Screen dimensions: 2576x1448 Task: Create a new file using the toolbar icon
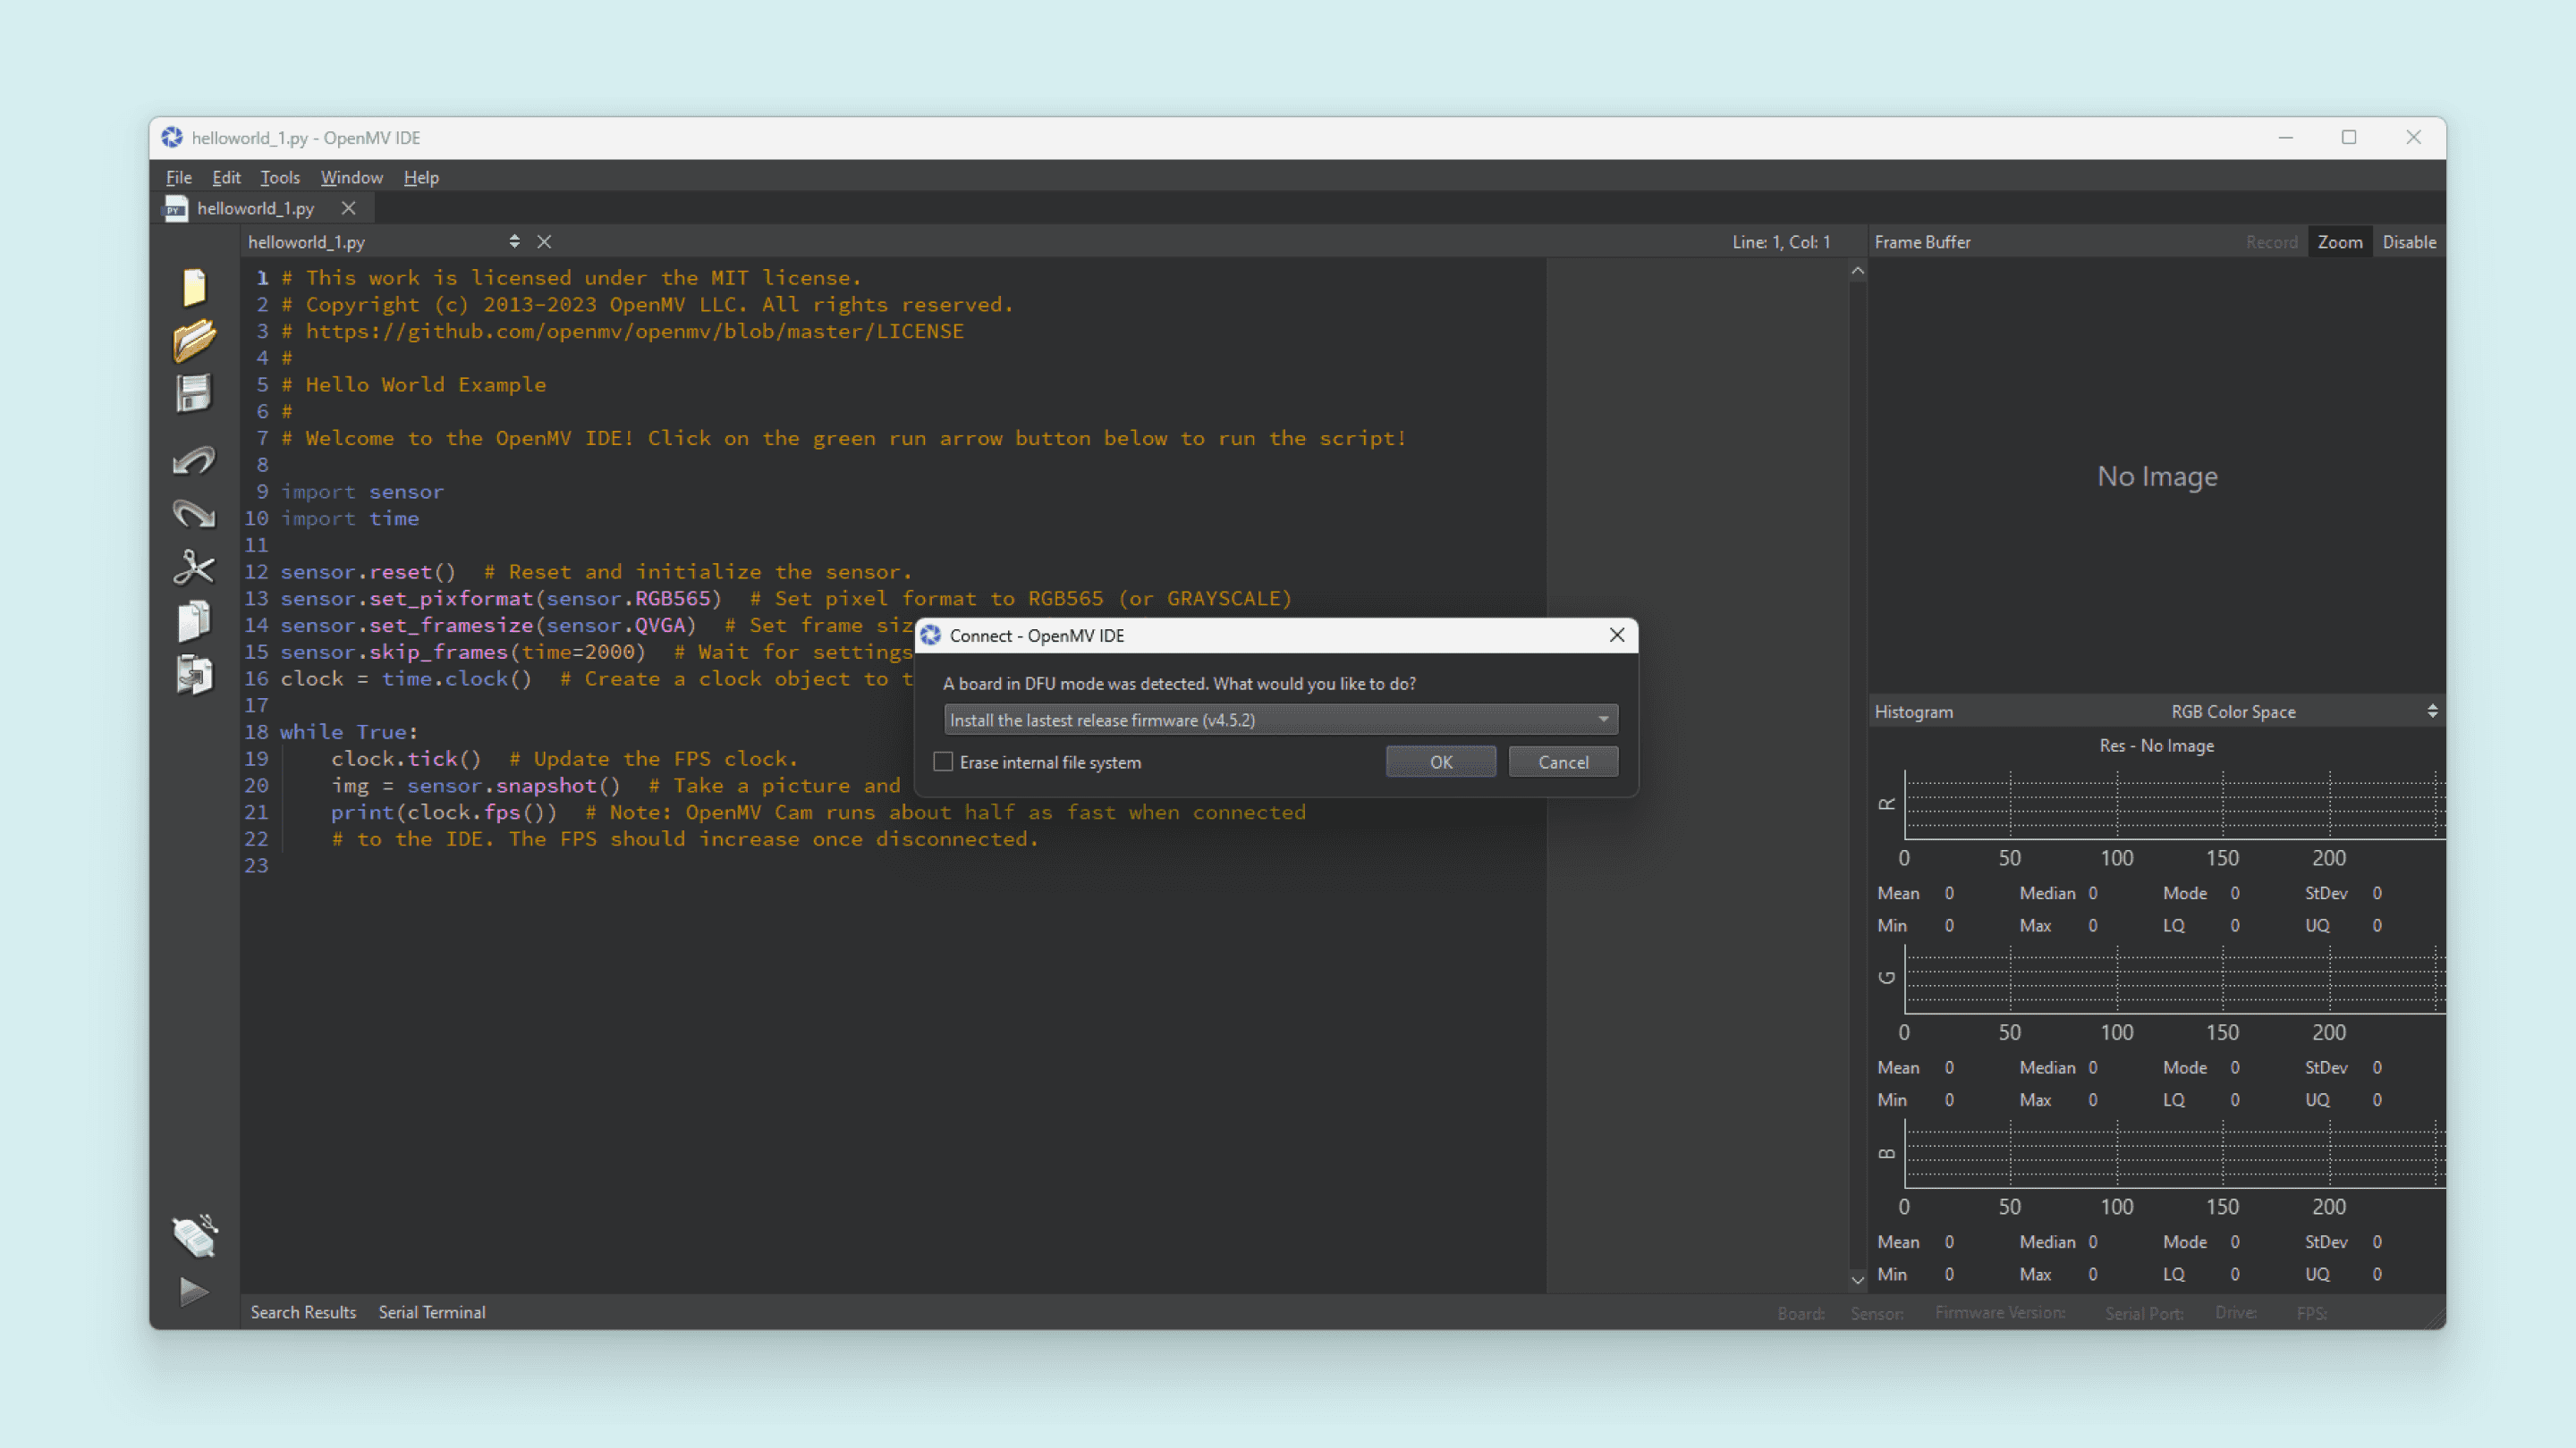193,287
